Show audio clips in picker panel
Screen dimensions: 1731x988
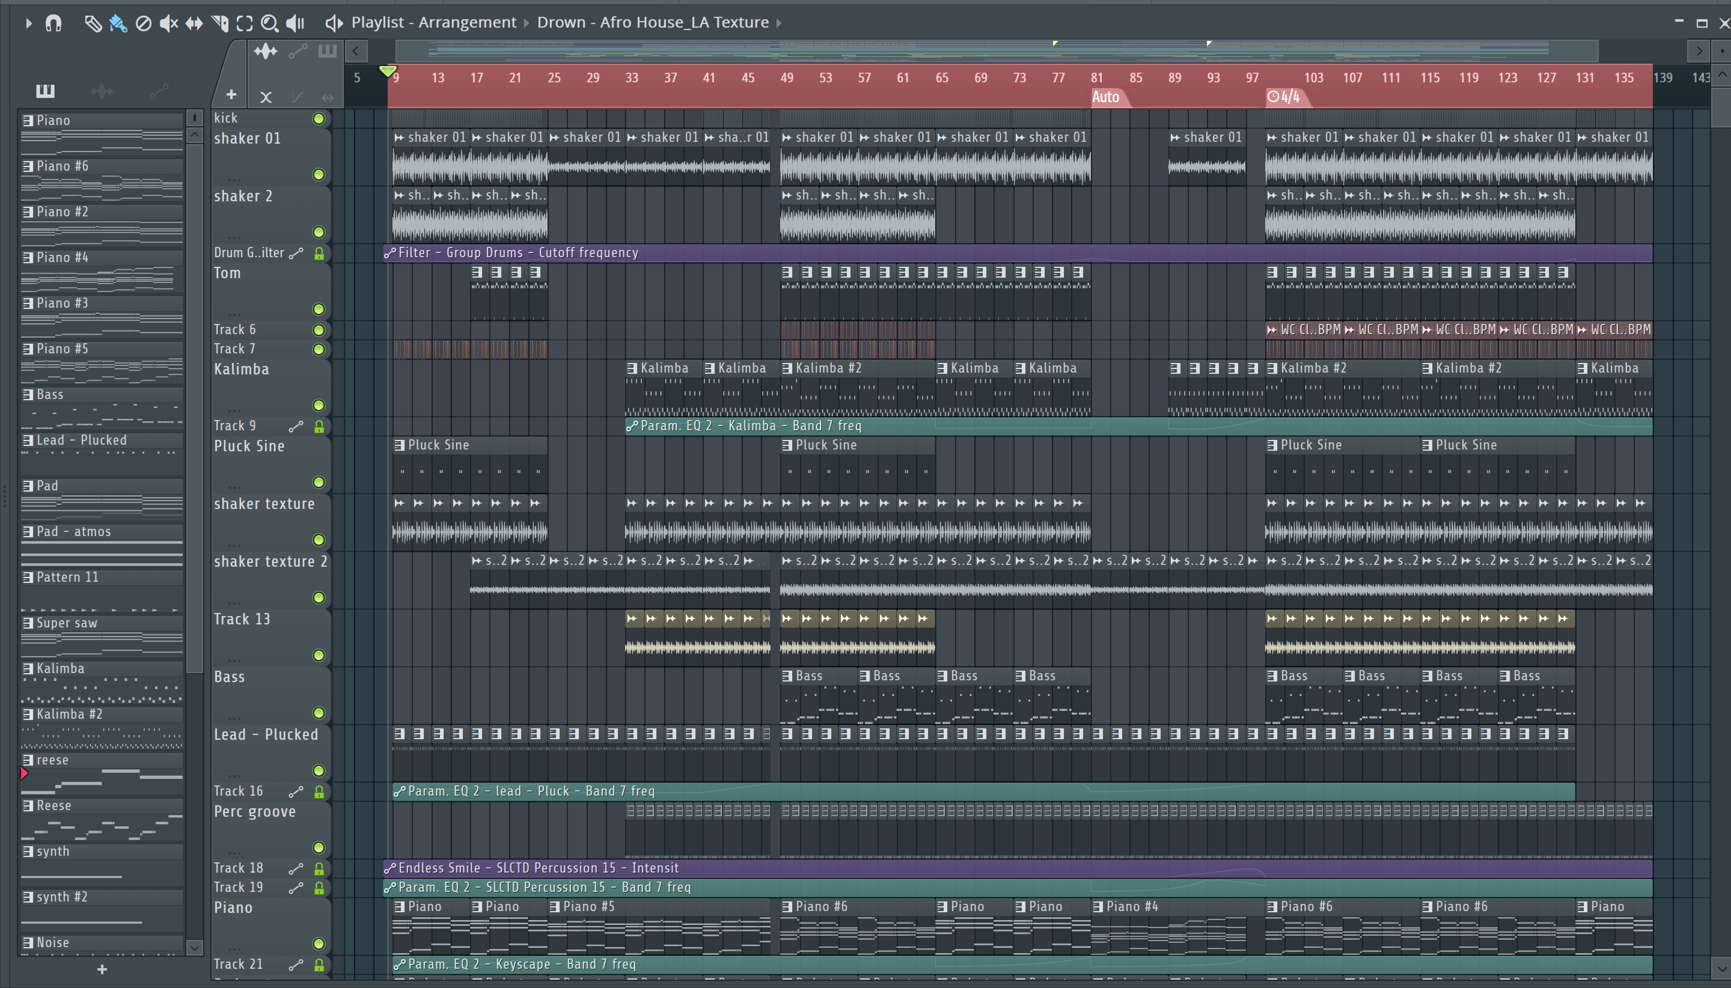[102, 91]
